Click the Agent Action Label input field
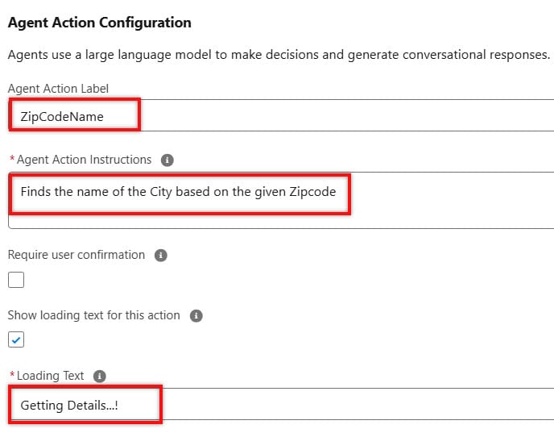The image size is (554, 433). click(281, 115)
